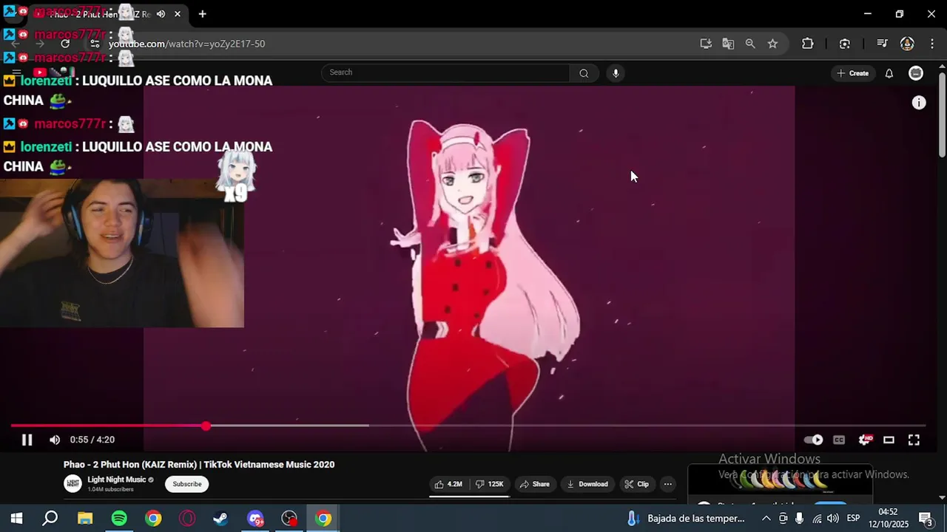Open the Windows notification center
Image resolution: width=947 pixels, height=532 pixels.
tap(926, 519)
